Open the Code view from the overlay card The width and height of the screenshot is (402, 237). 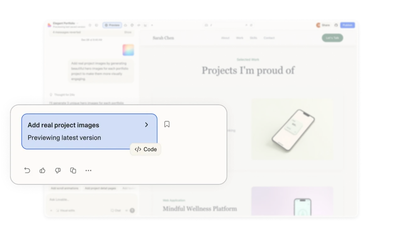click(145, 149)
